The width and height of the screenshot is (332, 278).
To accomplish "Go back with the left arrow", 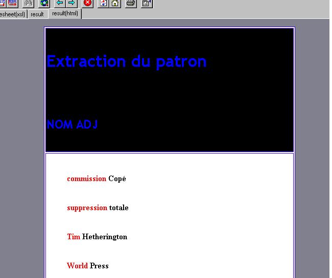I will coord(60,3).
